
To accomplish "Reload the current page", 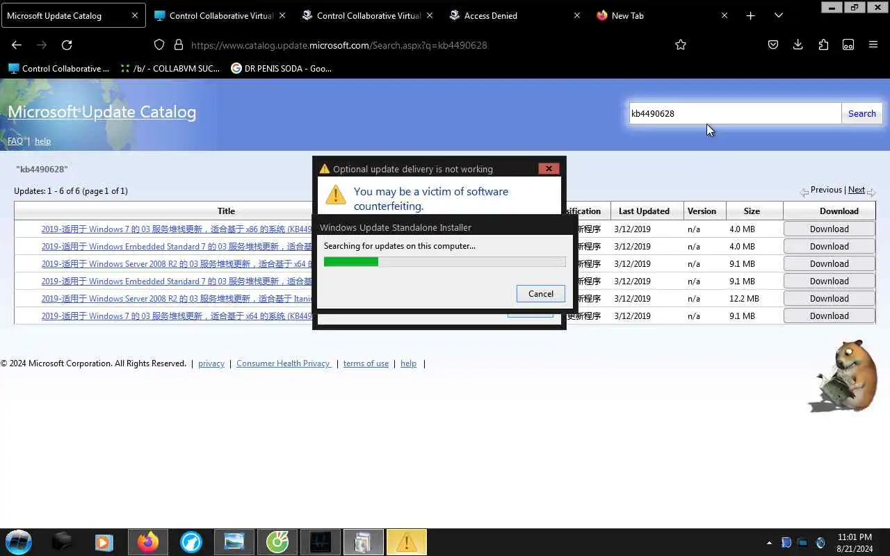I will click(x=67, y=44).
